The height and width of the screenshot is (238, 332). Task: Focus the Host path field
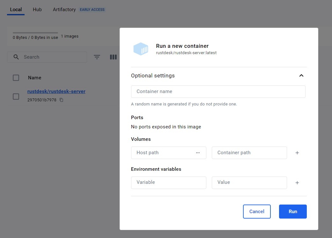[x=168, y=153]
